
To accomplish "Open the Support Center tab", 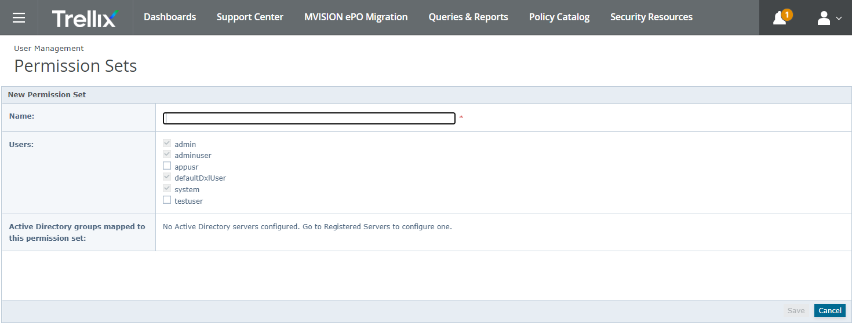I will pyautogui.click(x=250, y=17).
